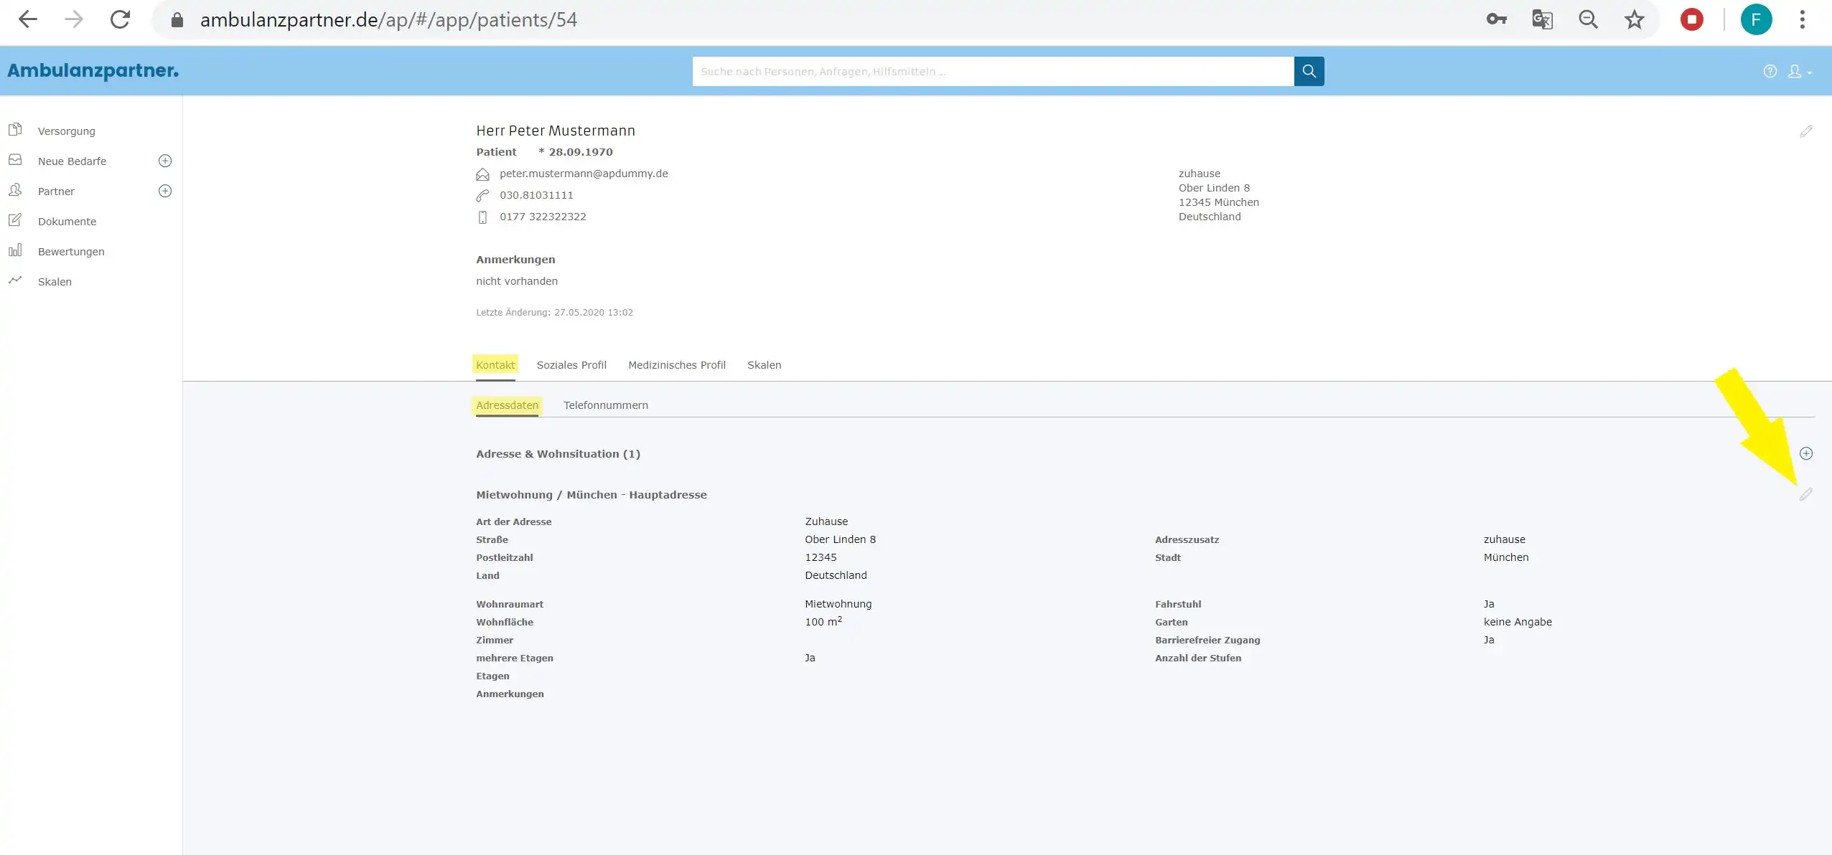Open the saved passwords key icon
The height and width of the screenshot is (855, 1832).
tap(1497, 19)
